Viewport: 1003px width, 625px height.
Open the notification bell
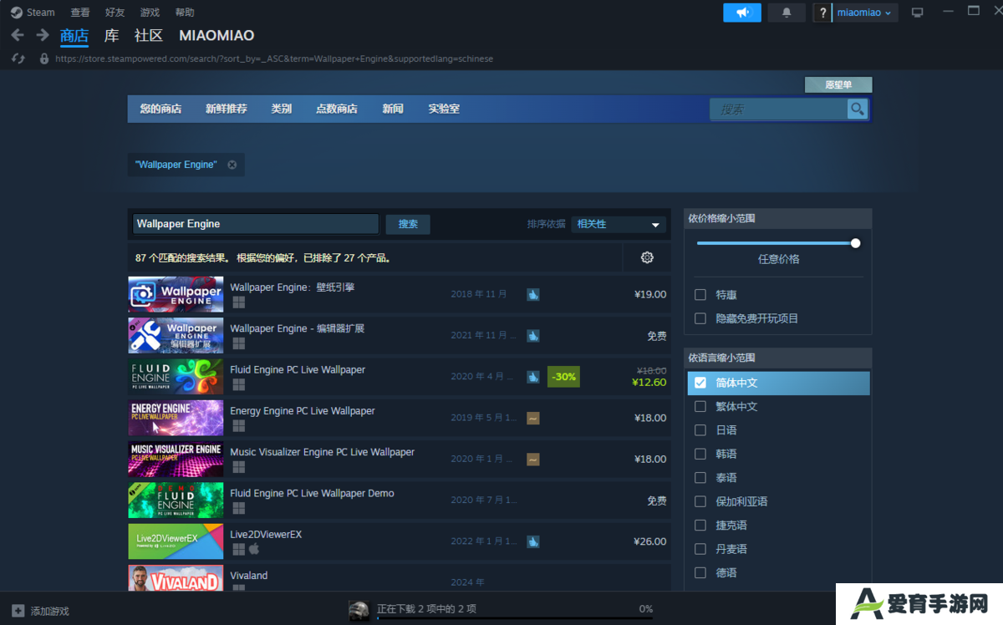tap(787, 13)
